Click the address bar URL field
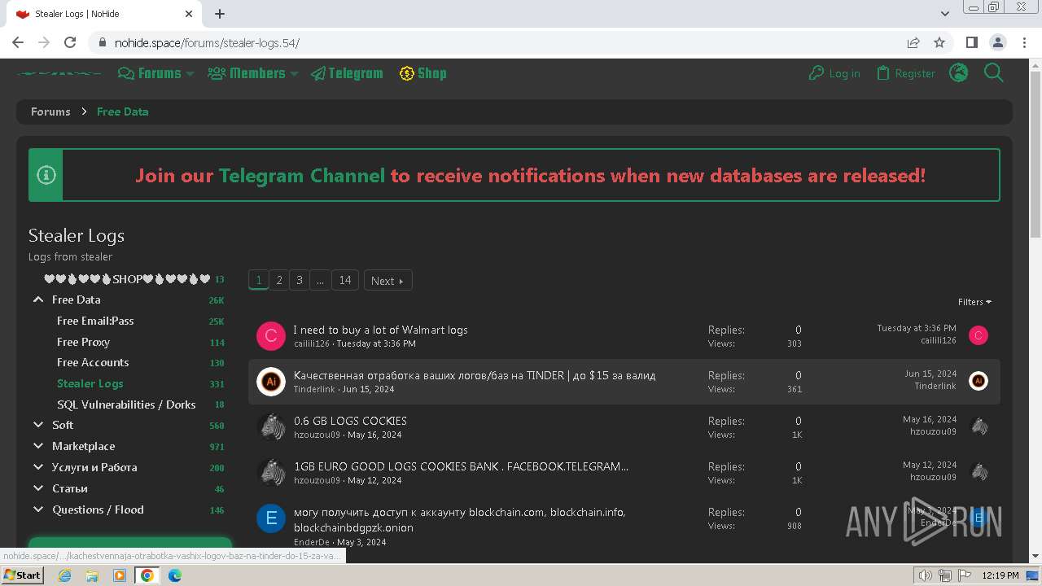The width and height of the screenshot is (1042, 586). [497, 43]
